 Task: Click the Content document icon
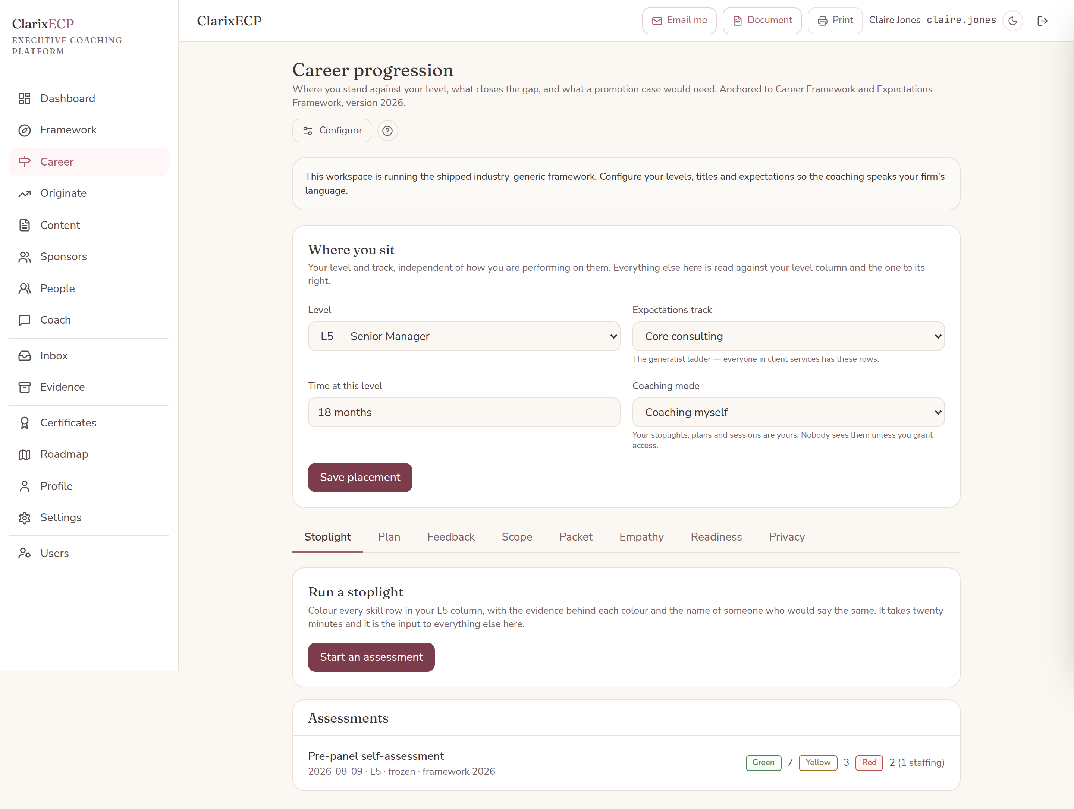pos(24,225)
